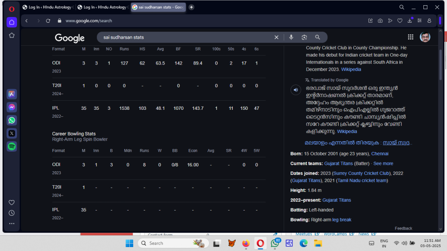Send Feedback on the knowledge panel
Image resolution: width=447 pixels, height=251 pixels.
pyautogui.click(x=403, y=228)
